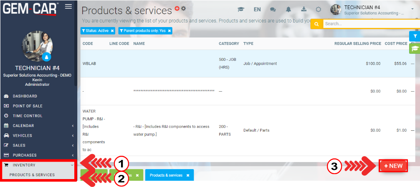Click the blue filter funnel side button
420x187 pixels.
pyautogui.click(x=415, y=37)
